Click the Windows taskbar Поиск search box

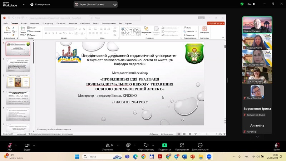coord(102,157)
